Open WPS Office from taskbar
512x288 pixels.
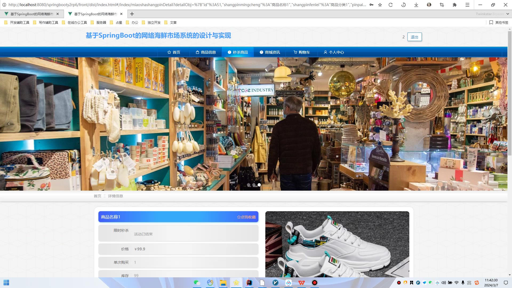[302, 283]
